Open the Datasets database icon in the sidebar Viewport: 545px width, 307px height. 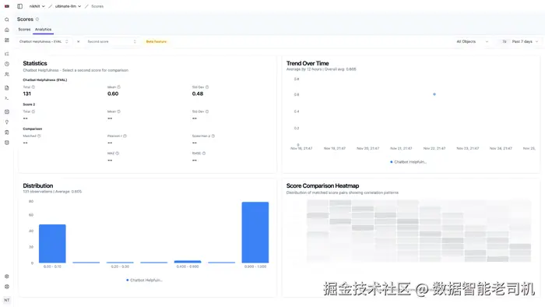(6, 143)
